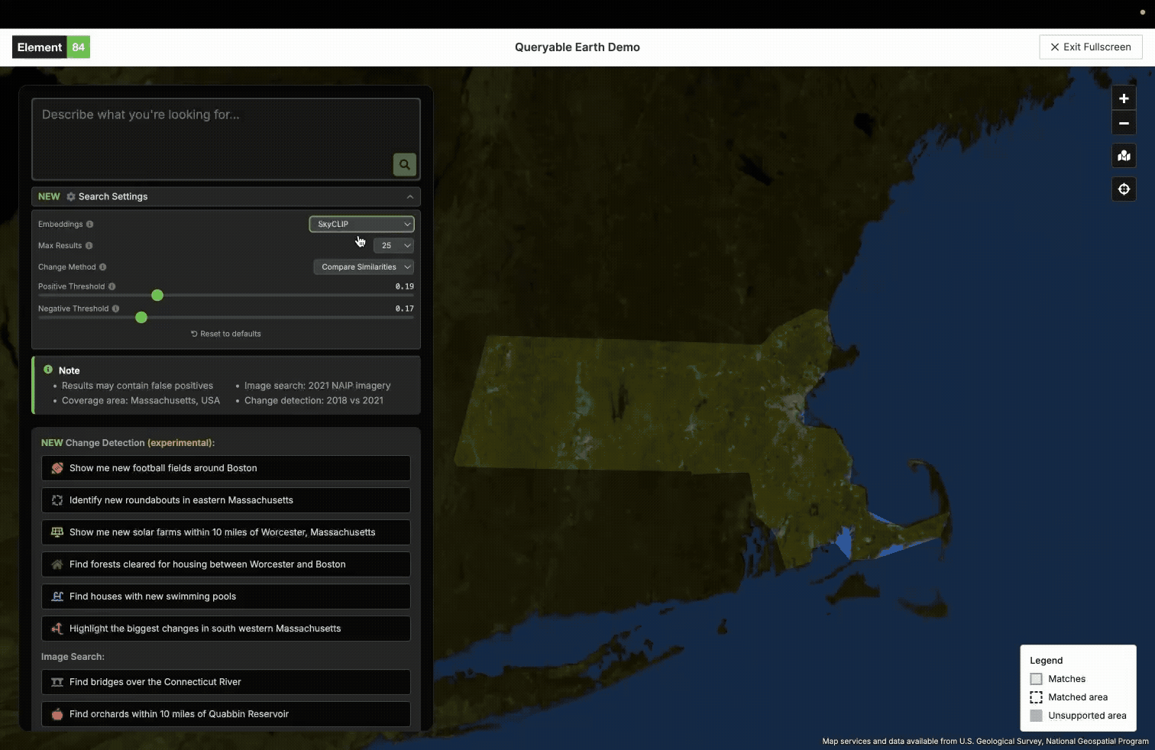Click the Negative Threshold info icon
This screenshot has width=1155, height=750.
[x=116, y=309]
